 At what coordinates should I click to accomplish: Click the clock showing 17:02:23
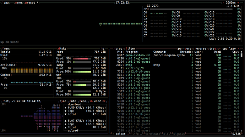tap(122, 2)
